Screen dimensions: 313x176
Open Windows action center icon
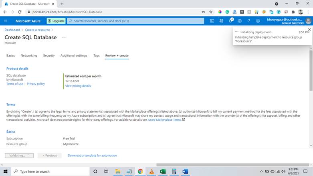tap(305, 172)
